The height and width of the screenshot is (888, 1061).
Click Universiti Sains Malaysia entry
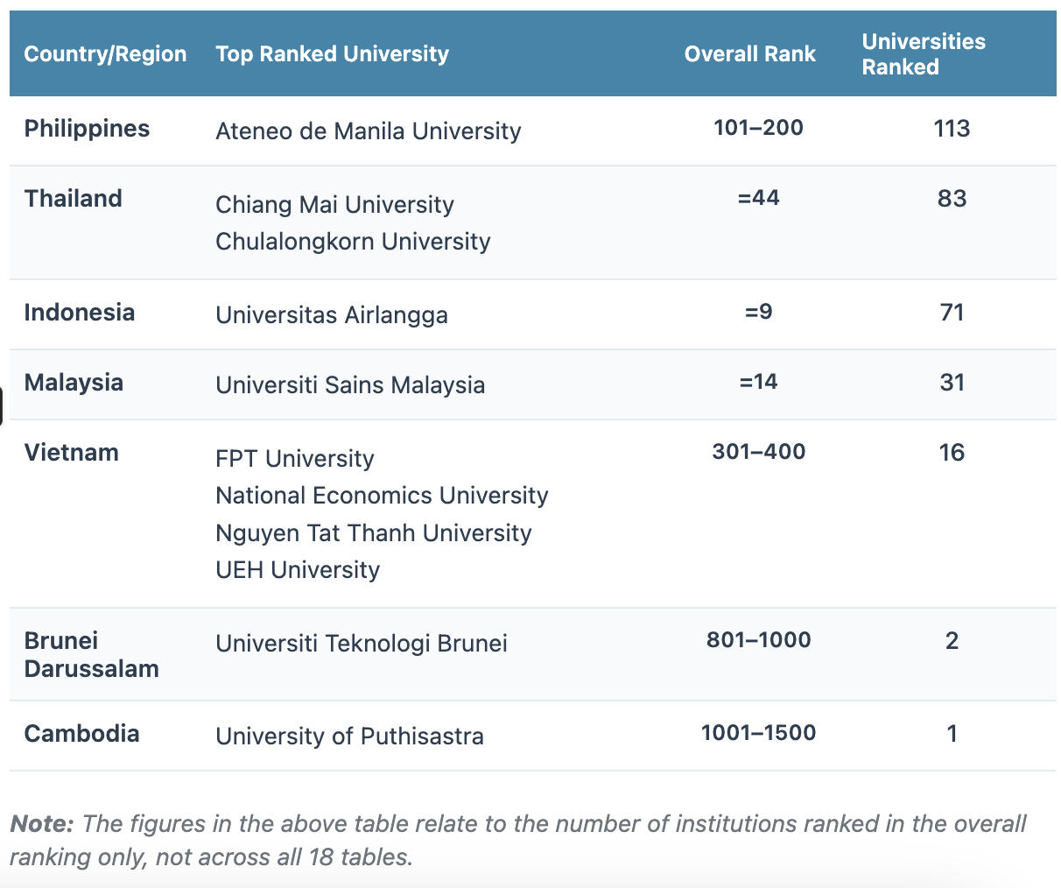click(x=350, y=385)
